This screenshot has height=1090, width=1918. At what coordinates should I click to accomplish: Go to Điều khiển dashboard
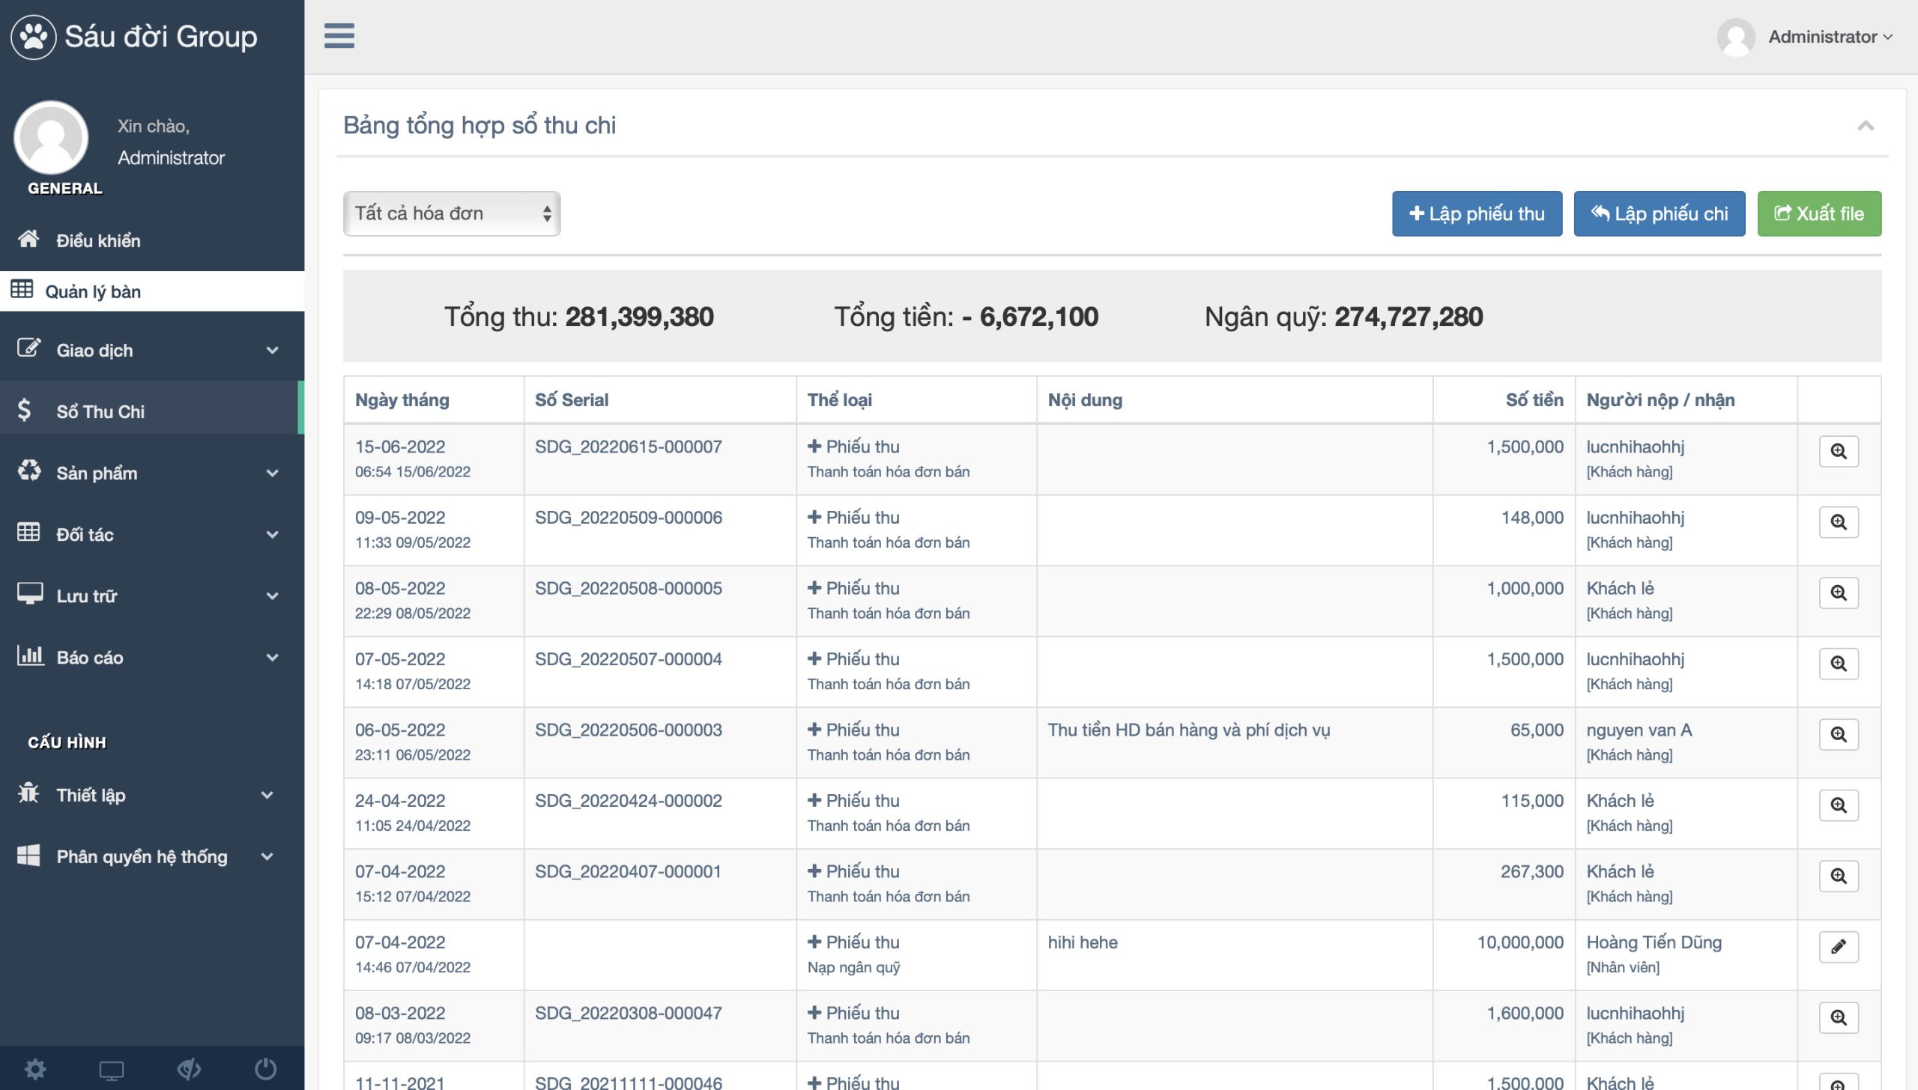click(98, 240)
